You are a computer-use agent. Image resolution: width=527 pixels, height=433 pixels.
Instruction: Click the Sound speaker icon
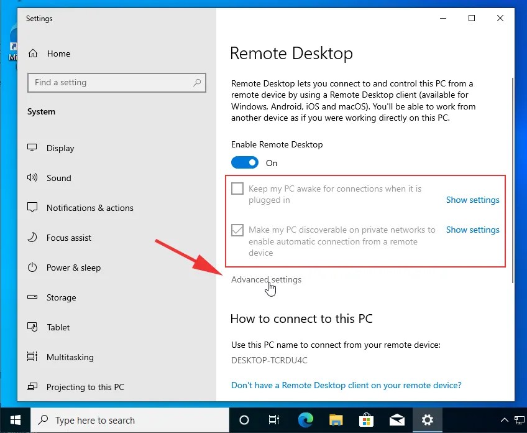(32, 177)
